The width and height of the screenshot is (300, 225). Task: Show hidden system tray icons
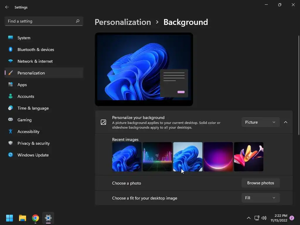click(248, 218)
